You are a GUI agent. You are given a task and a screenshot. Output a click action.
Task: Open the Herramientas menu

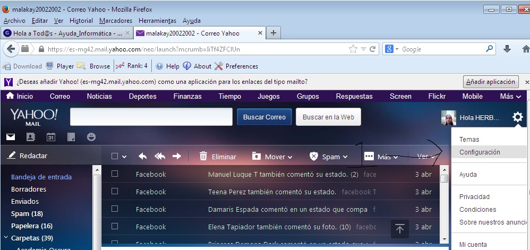click(x=158, y=21)
